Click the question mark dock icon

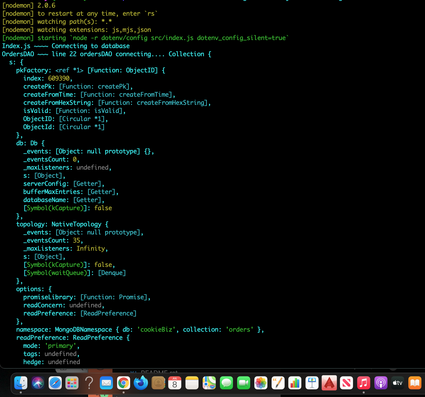(x=89, y=383)
